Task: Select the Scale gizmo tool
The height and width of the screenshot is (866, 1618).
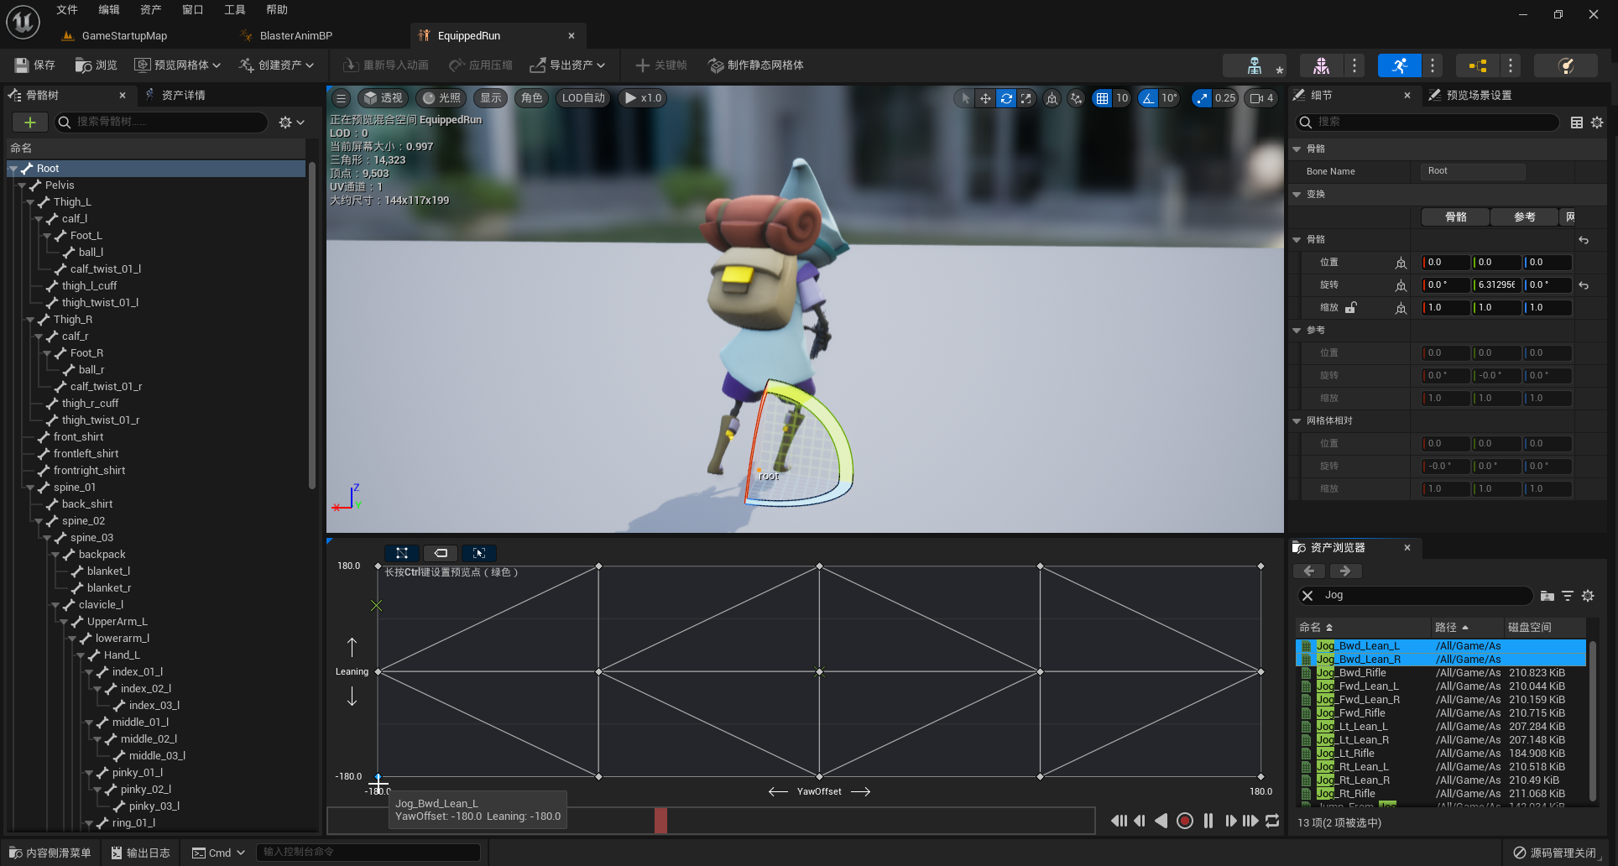Action: [1026, 98]
